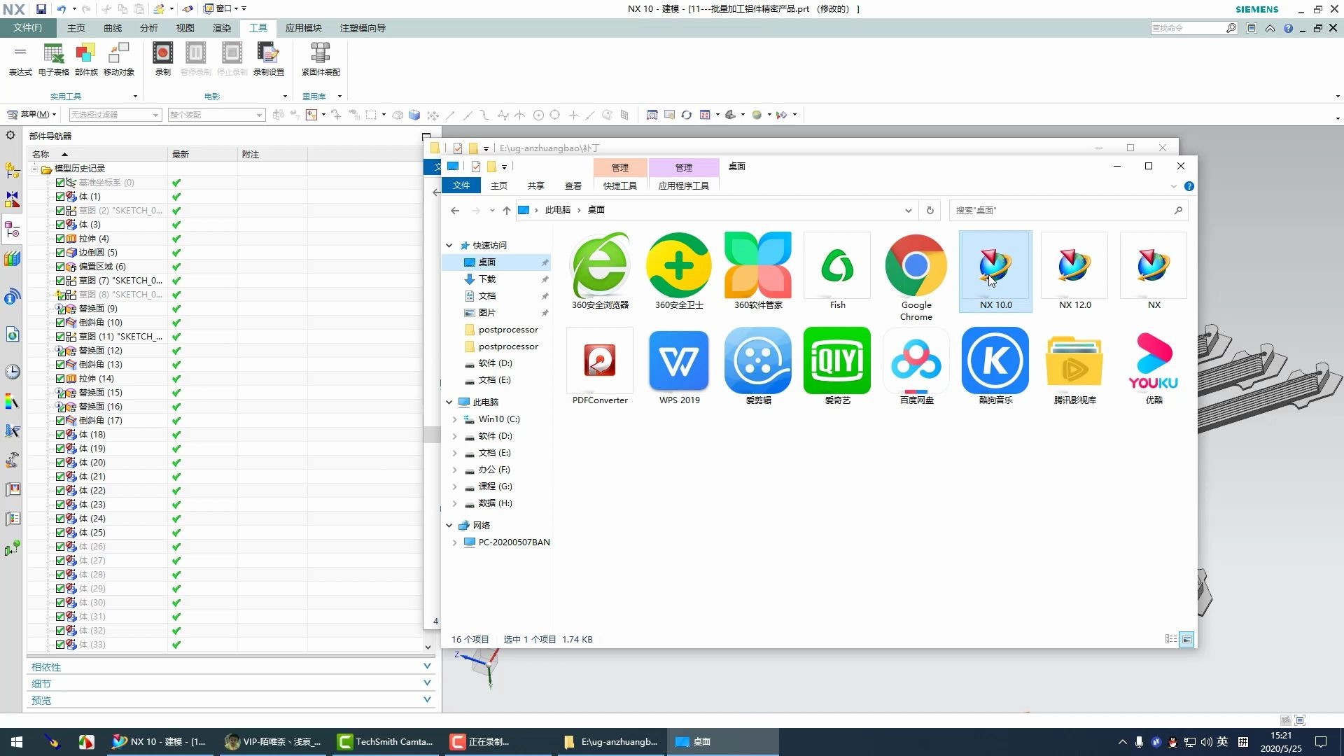Click the 部件族 part family icon

[x=86, y=59]
